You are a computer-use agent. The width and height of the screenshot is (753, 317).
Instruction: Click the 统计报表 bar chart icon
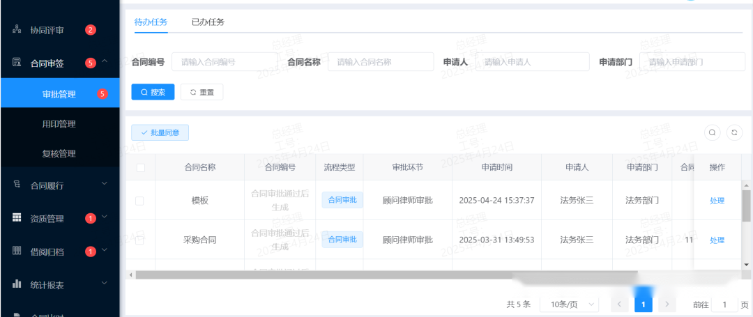click(17, 284)
